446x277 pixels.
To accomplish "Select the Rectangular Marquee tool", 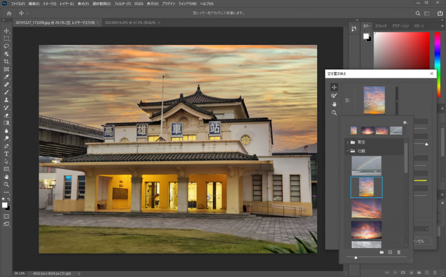I will click(6, 38).
